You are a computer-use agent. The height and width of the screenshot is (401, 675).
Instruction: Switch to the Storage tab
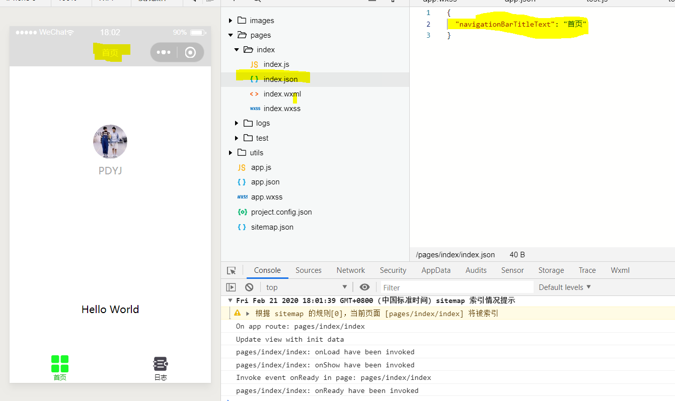pyautogui.click(x=551, y=270)
